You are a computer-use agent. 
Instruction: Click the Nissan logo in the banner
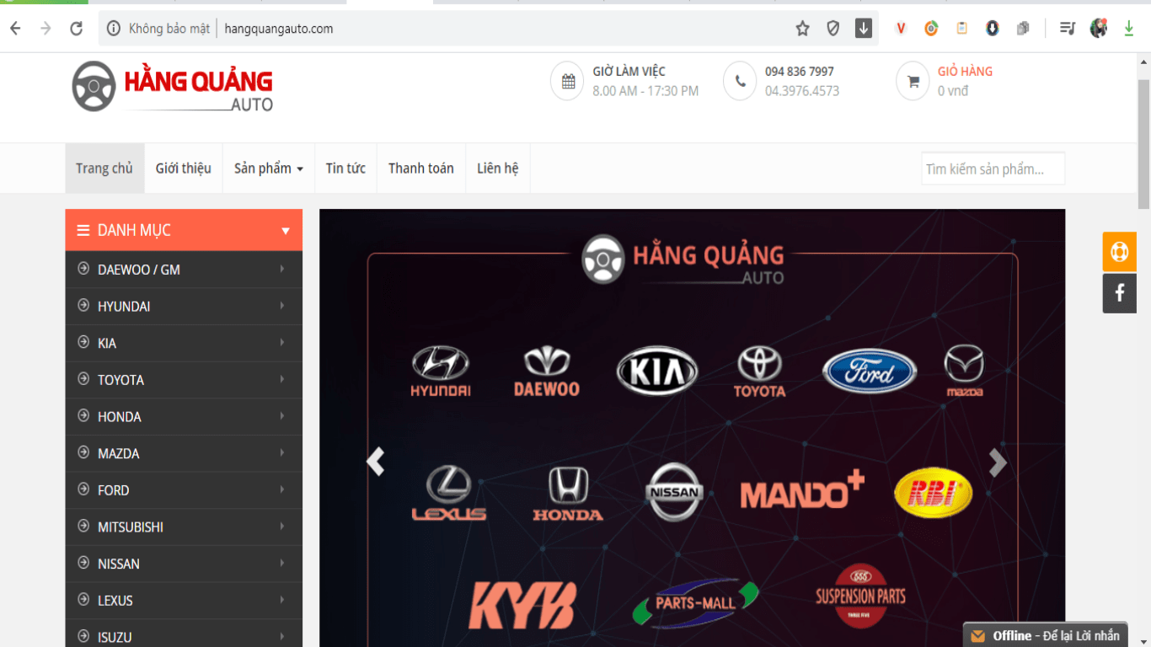tap(674, 492)
